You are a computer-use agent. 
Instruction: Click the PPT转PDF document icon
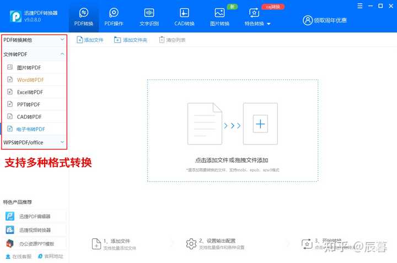click(10, 104)
